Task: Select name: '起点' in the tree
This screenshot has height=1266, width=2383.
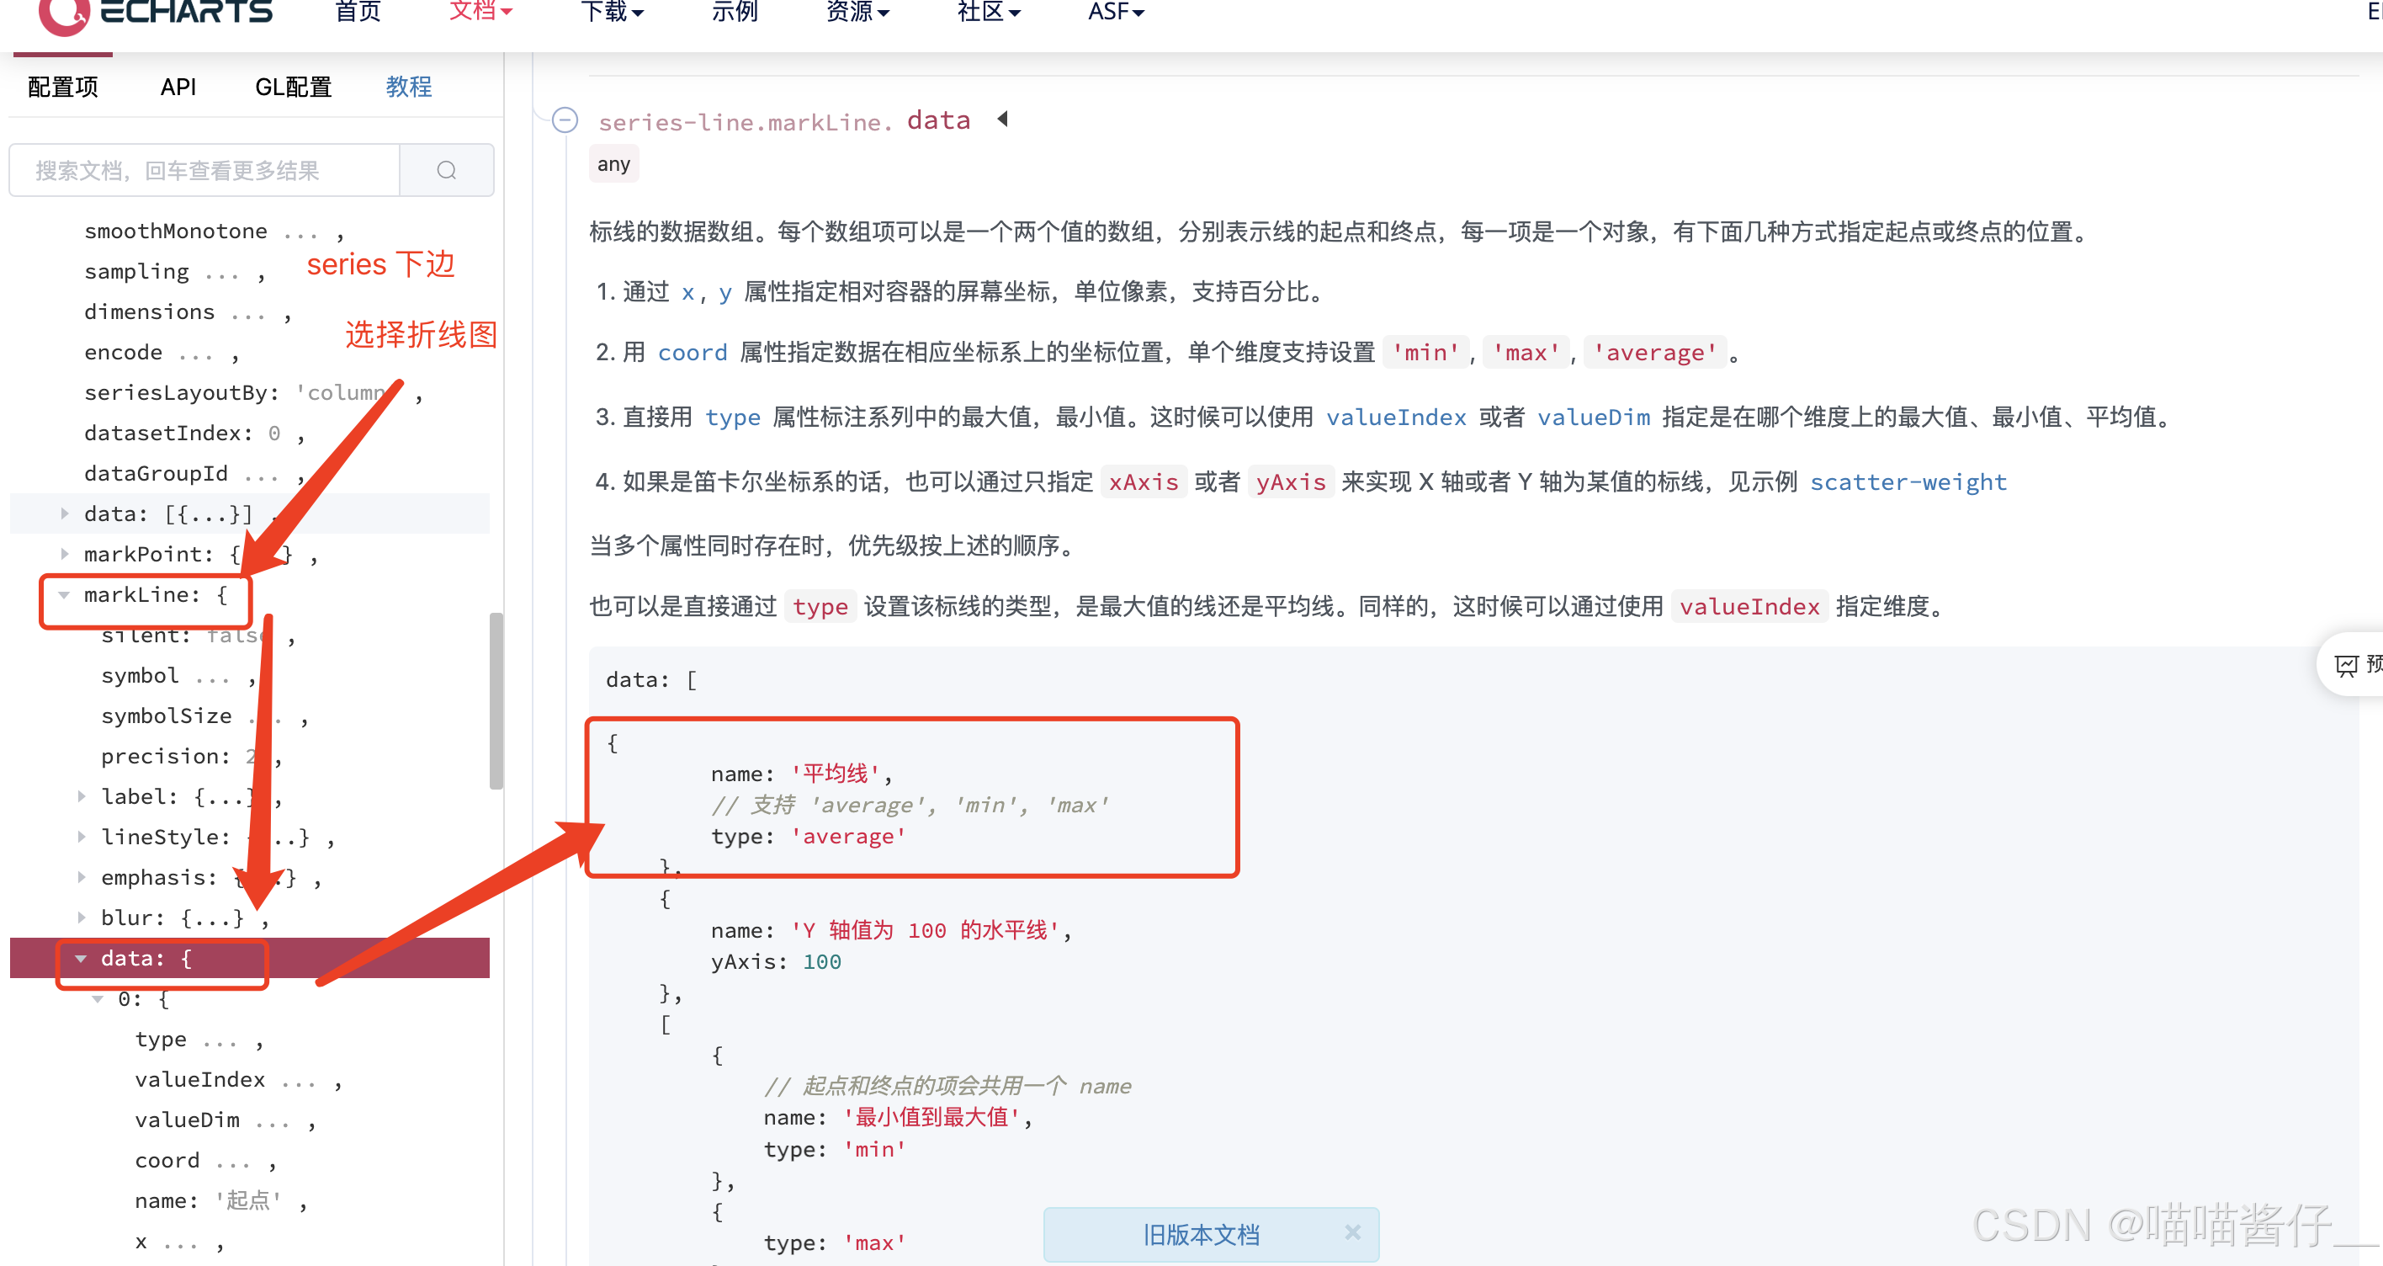Action: tap(208, 1201)
